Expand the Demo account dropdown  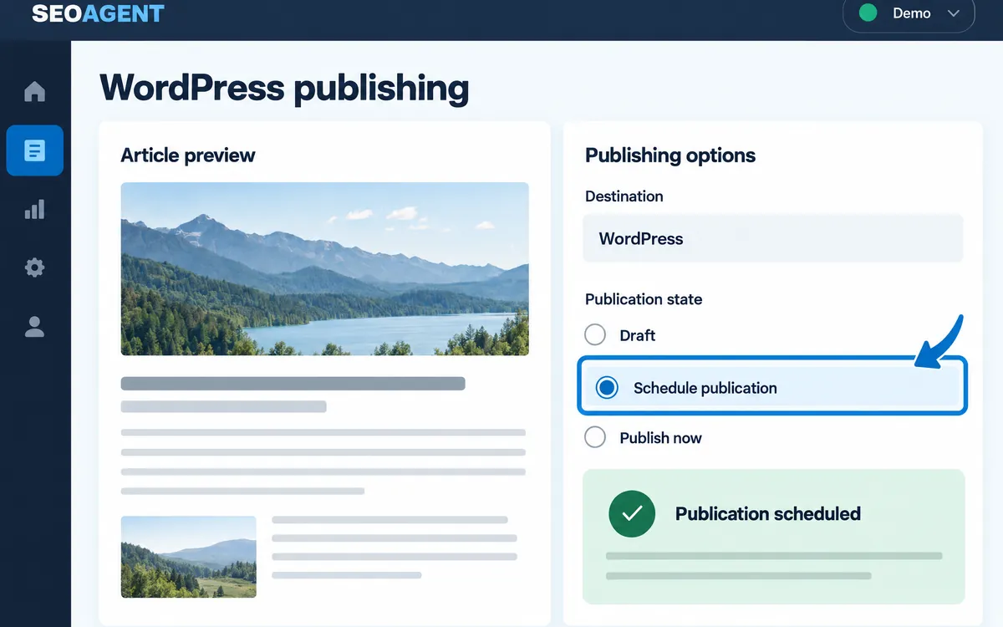point(909,14)
